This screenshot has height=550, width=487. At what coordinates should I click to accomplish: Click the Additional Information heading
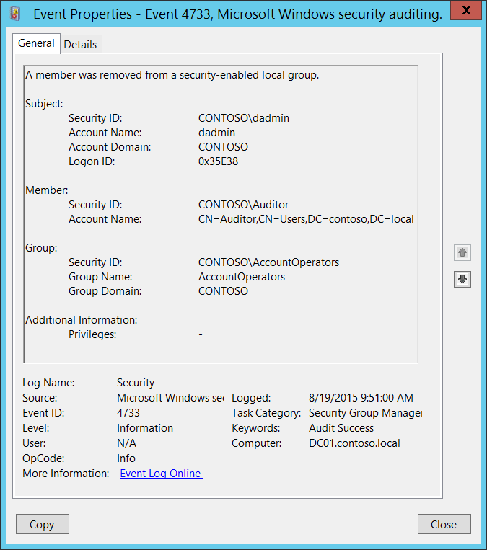[x=82, y=320]
